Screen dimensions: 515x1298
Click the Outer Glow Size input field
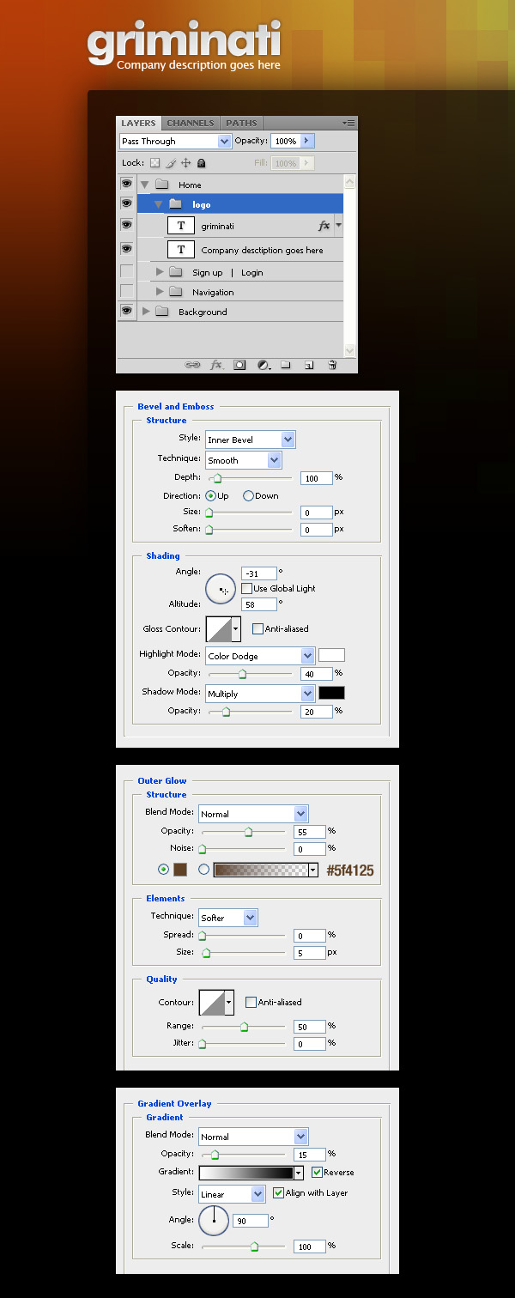310,953
